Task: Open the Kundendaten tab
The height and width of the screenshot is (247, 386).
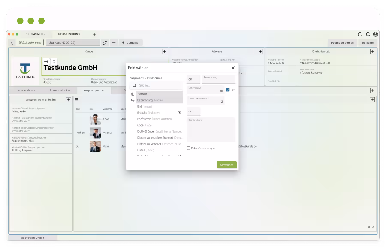Action: point(26,90)
